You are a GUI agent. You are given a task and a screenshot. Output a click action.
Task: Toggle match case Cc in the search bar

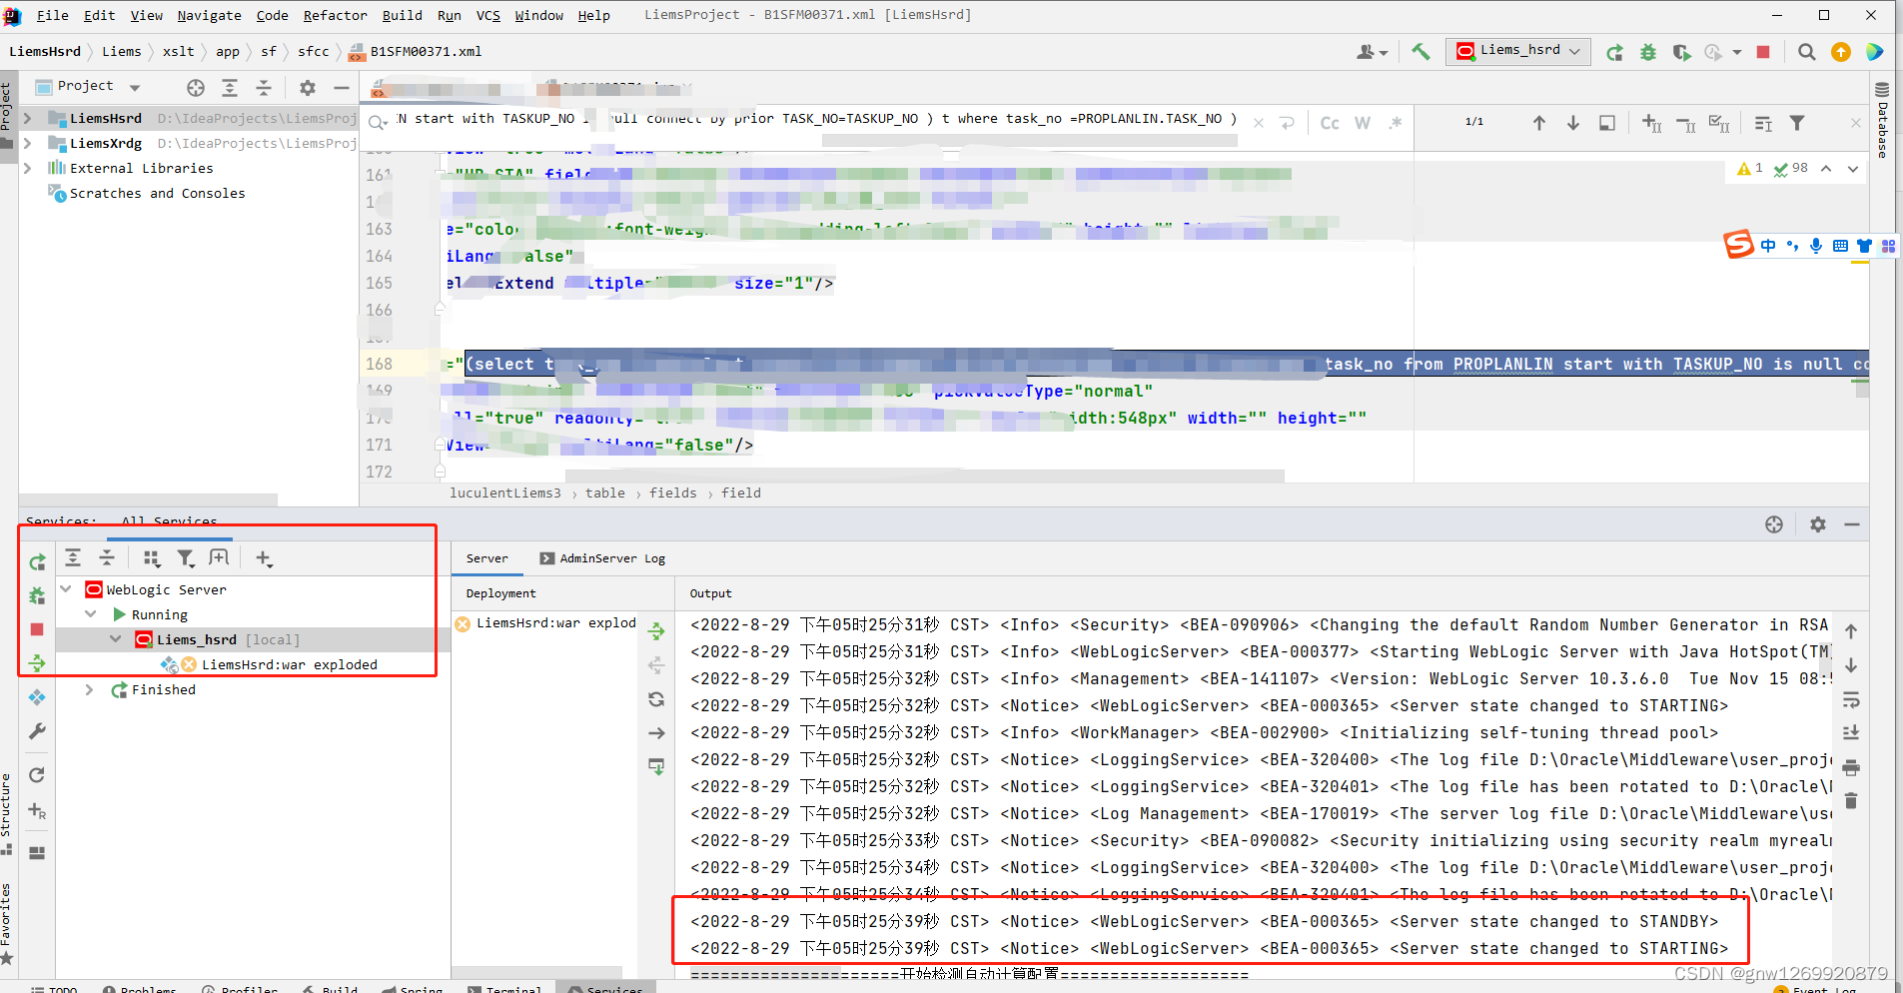pyautogui.click(x=1330, y=123)
